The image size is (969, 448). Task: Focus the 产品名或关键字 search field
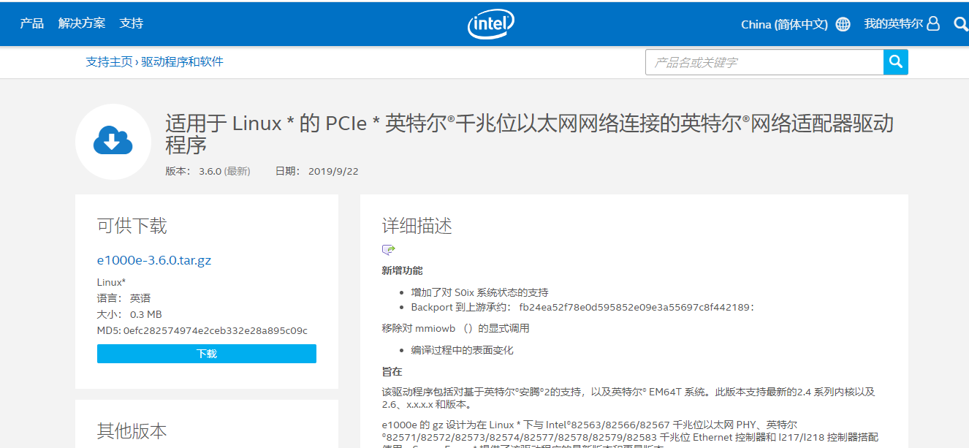click(764, 62)
